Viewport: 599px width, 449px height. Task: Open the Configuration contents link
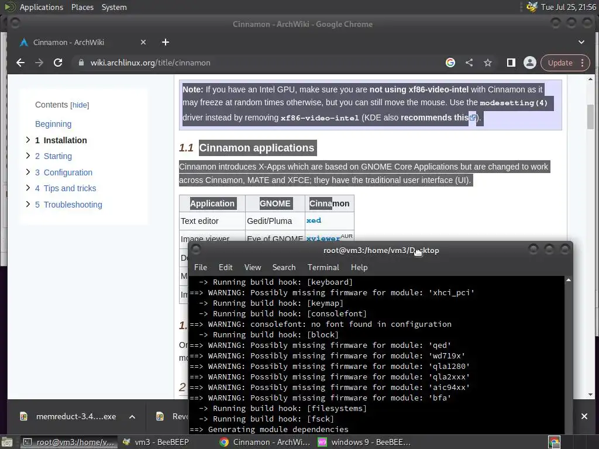pyautogui.click(x=63, y=172)
